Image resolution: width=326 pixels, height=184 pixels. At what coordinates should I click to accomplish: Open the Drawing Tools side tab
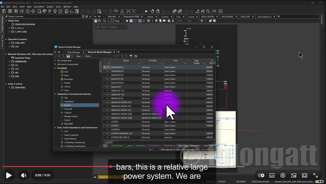2,40
